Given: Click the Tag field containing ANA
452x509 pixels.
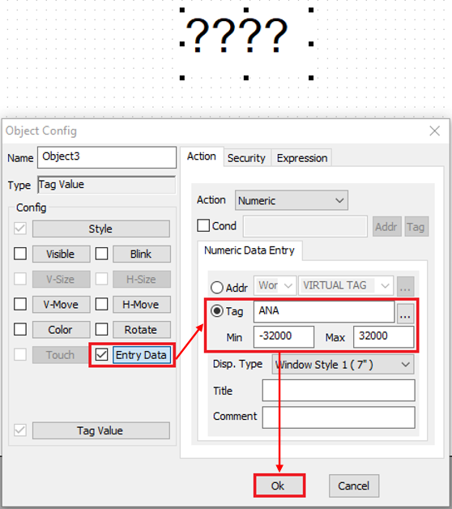Looking at the screenshot, I should tap(324, 311).
